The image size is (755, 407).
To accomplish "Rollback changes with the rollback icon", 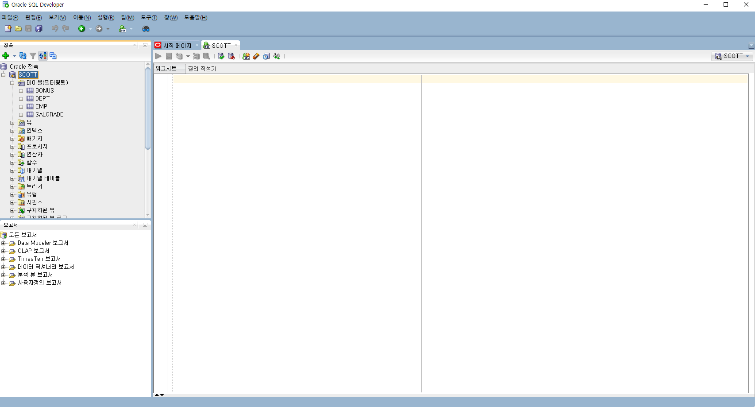I will click(x=231, y=56).
